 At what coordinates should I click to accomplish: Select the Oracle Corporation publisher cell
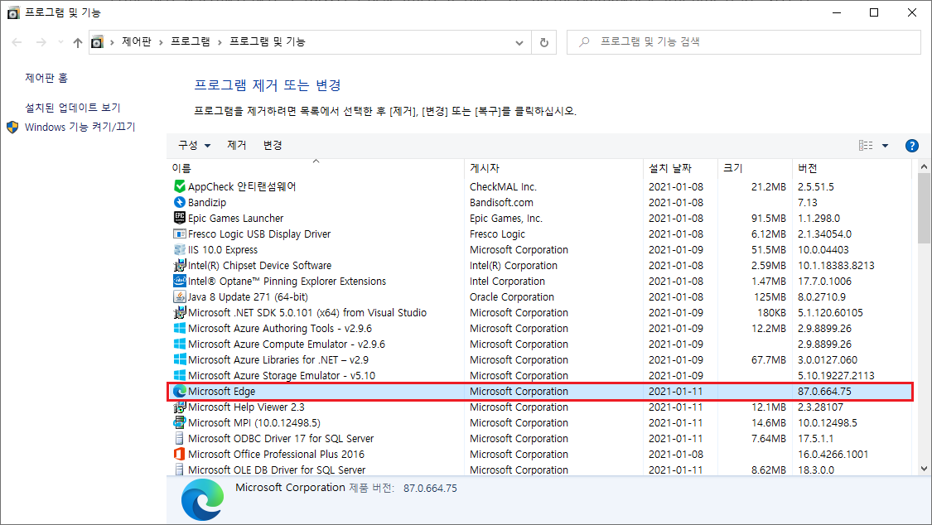click(x=512, y=297)
